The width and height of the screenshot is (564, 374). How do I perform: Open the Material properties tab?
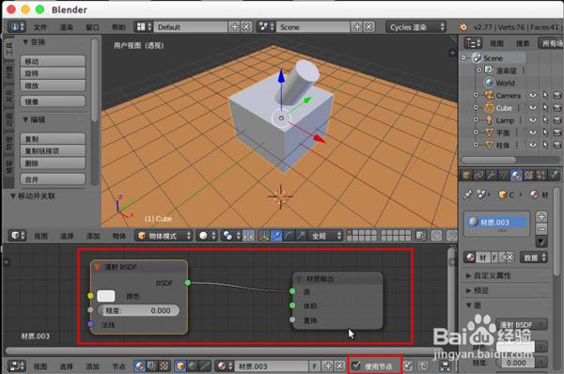click(x=516, y=175)
